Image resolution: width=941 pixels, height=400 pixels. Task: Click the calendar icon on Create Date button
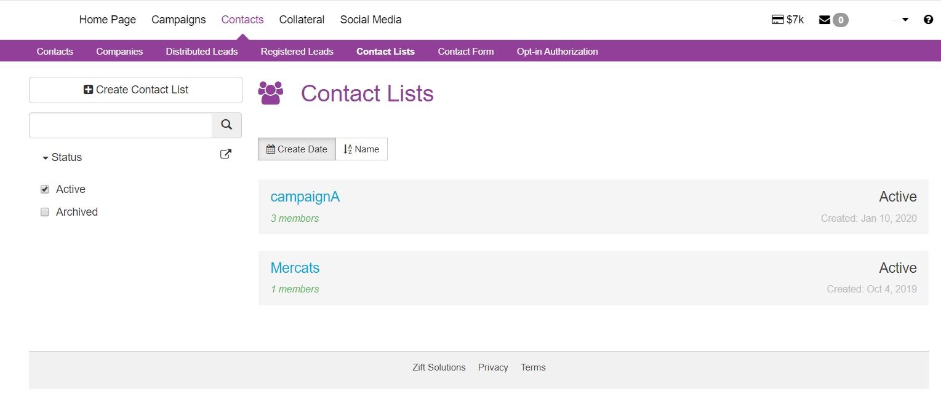270,149
